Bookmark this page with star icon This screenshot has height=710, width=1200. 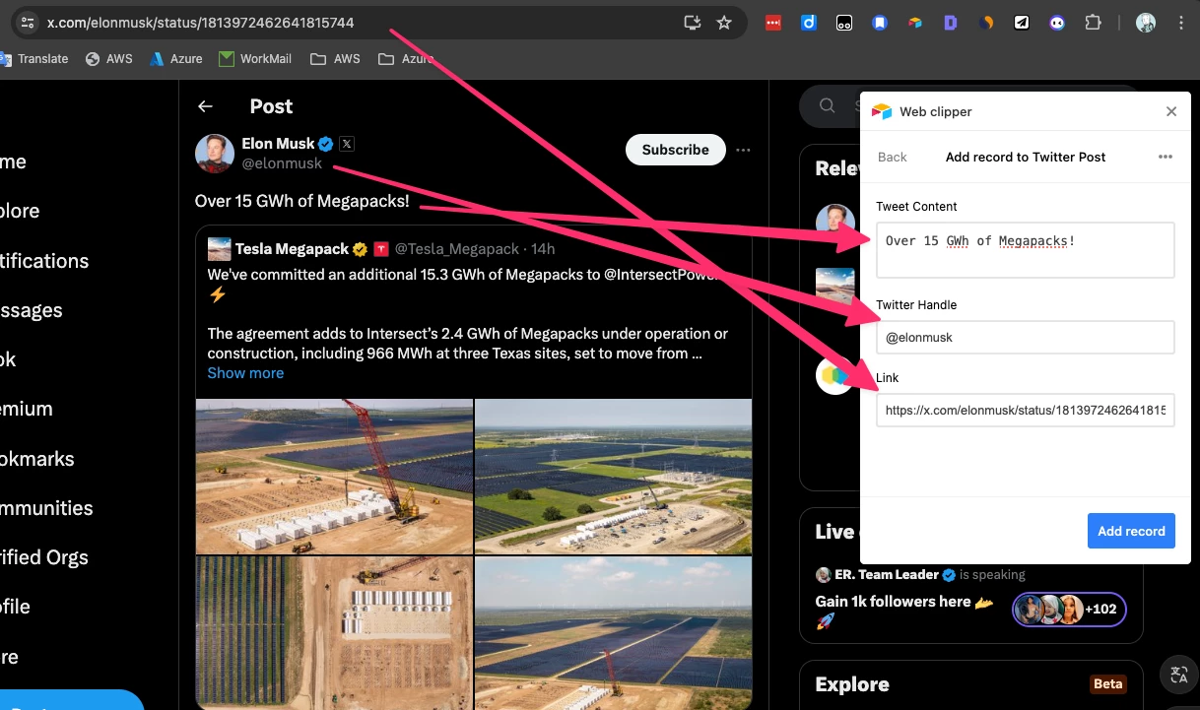724,23
